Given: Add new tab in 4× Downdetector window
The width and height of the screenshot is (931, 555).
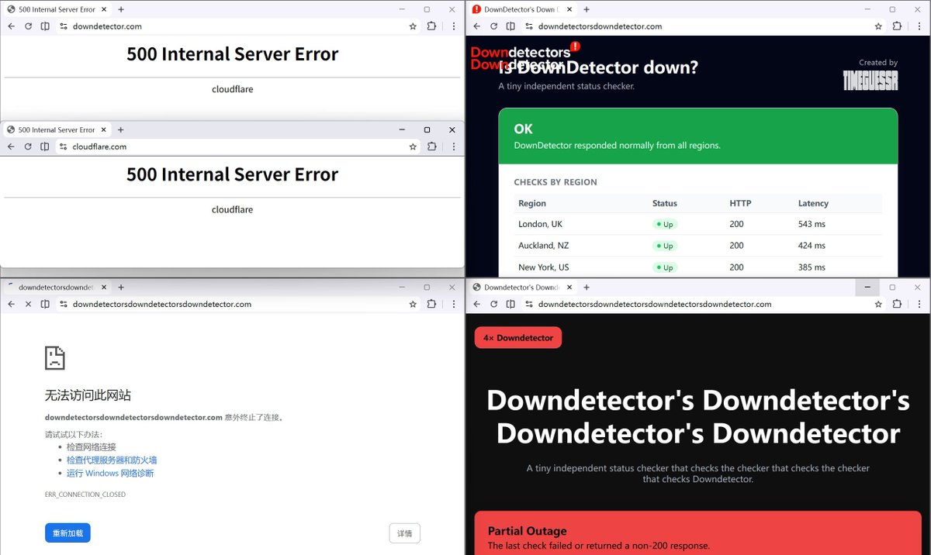Looking at the screenshot, I should [x=586, y=287].
